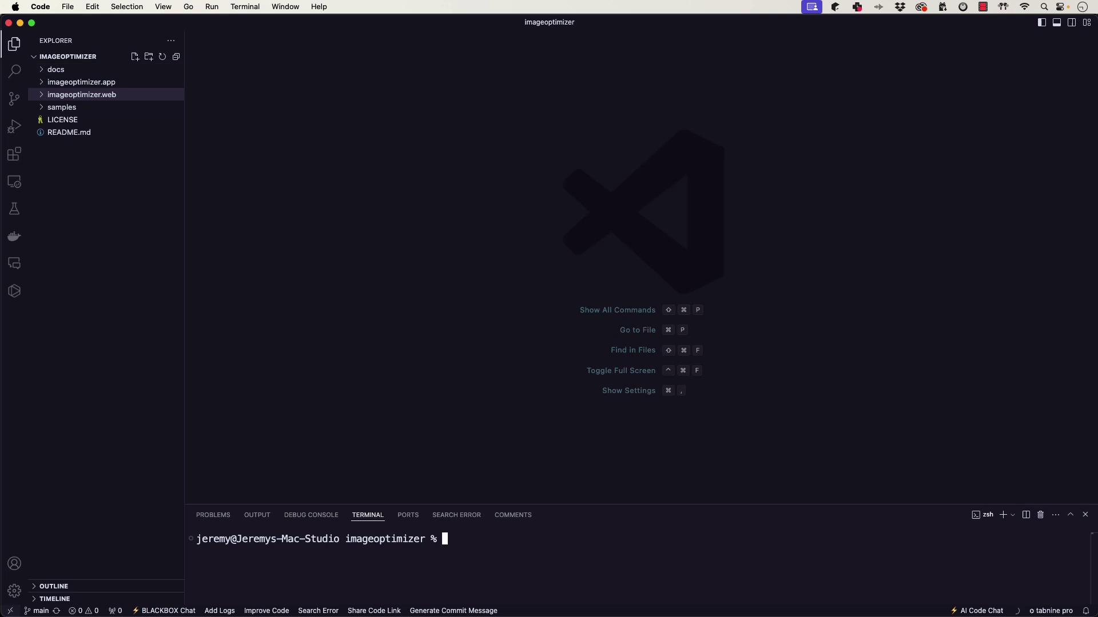Open the Blackbox hexagon view in activity bar

[x=14, y=291]
